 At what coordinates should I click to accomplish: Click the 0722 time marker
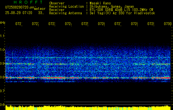click(35, 24)
